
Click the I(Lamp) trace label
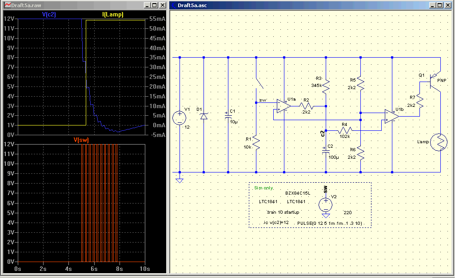click(x=113, y=15)
